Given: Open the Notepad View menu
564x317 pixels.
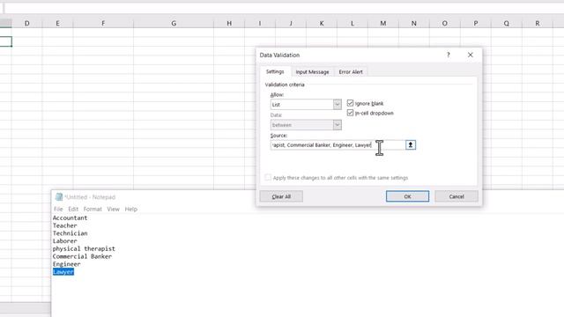Looking at the screenshot, I should point(113,210).
